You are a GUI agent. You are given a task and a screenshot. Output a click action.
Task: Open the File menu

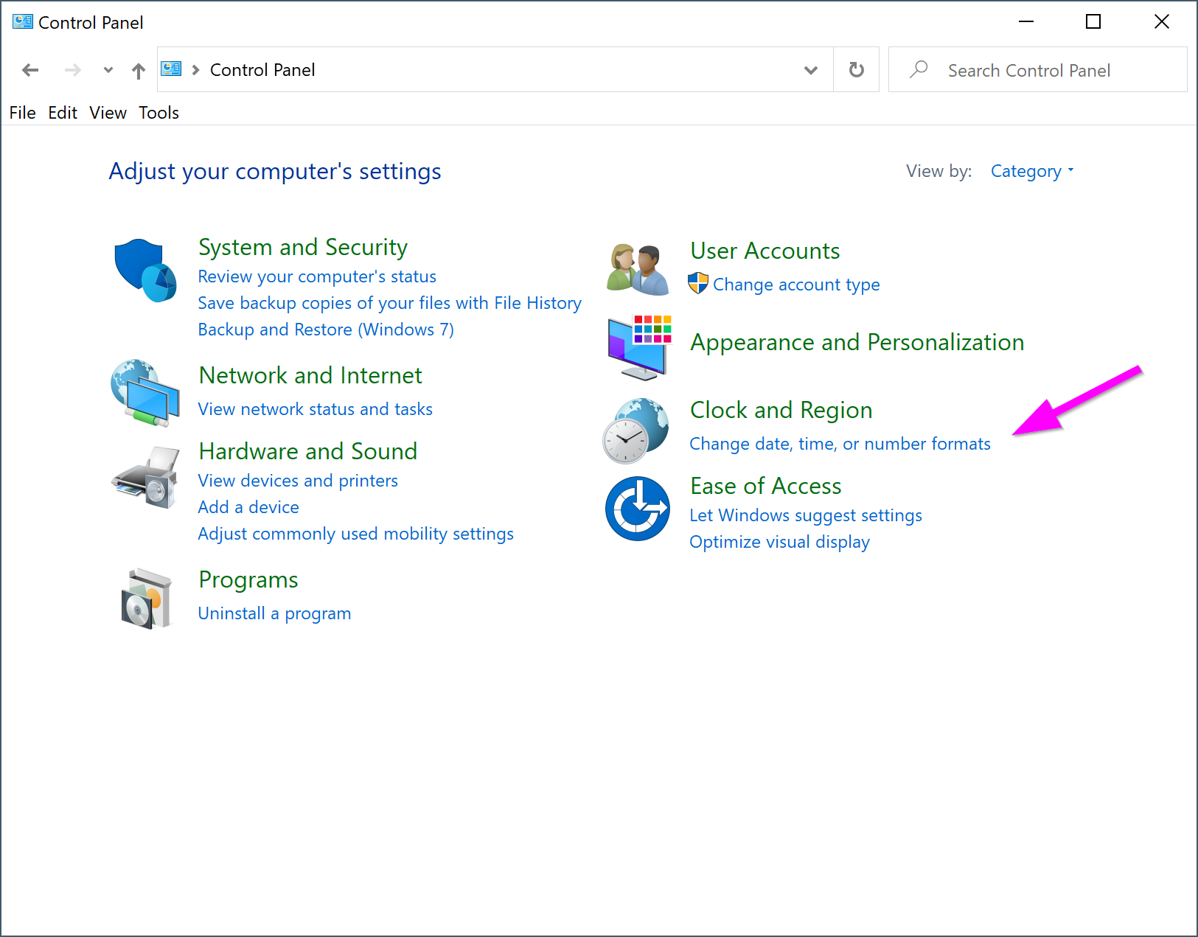pyautogui.click(x=23, y=113)
